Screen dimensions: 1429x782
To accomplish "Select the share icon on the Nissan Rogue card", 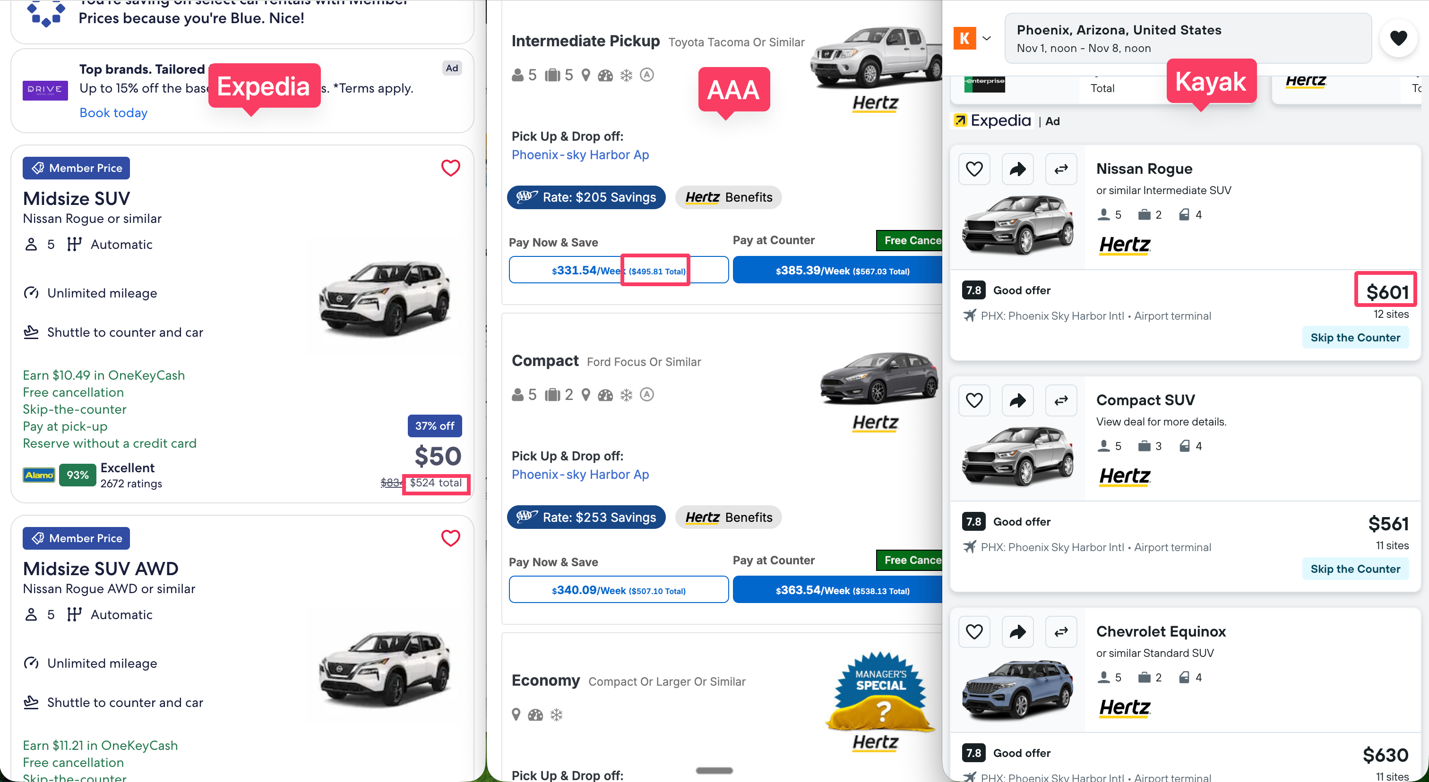I will point(1017,169).
